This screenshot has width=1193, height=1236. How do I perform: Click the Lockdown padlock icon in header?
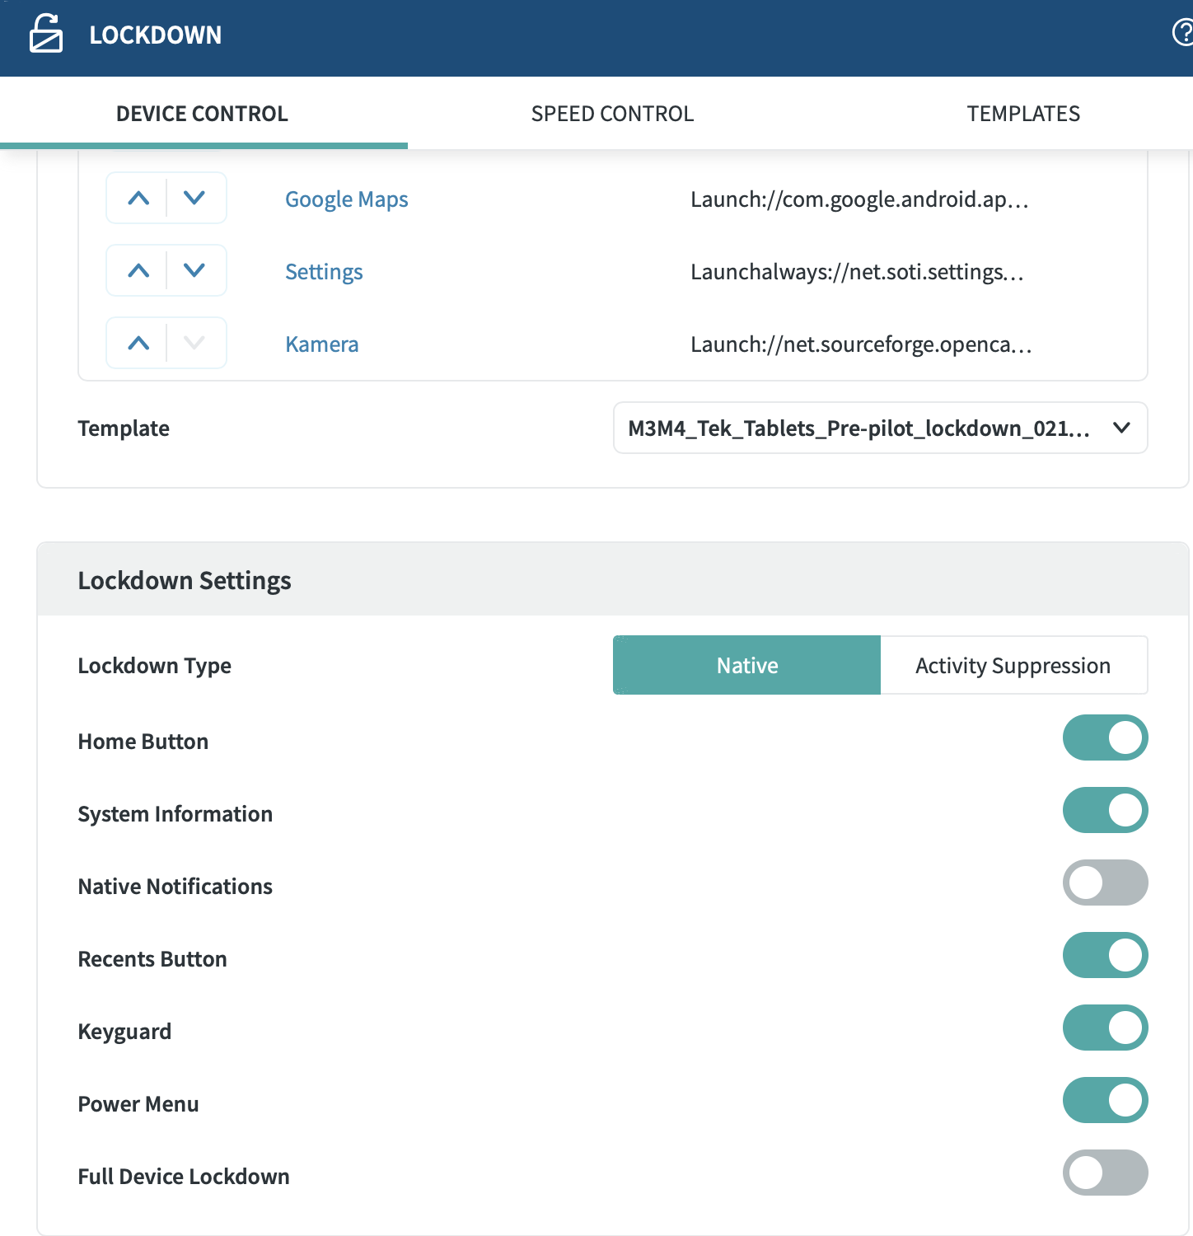(46, 34)
